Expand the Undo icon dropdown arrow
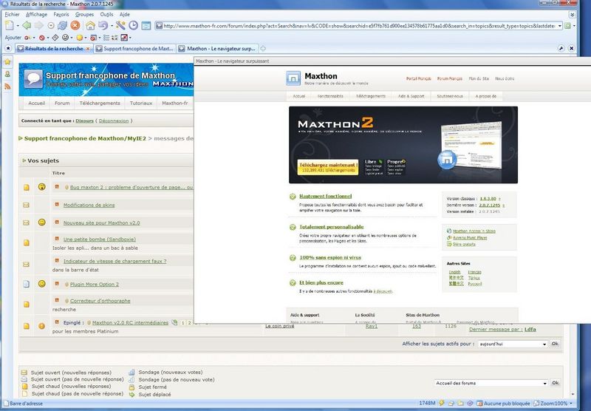Viewport: 591px width, 411px height. tap(112, 26)
